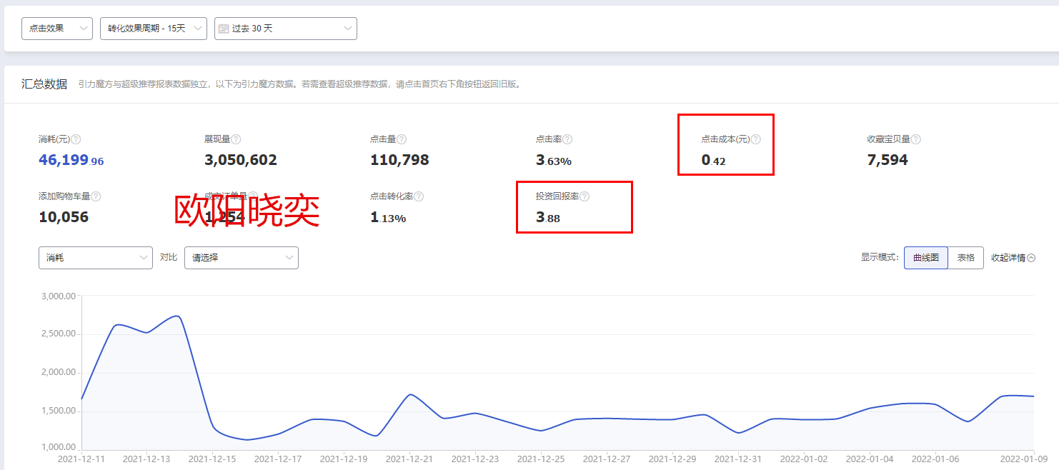Screen dimensions: 1059x470
Task: Collapse details via 收起详情
Action: 1013,258
